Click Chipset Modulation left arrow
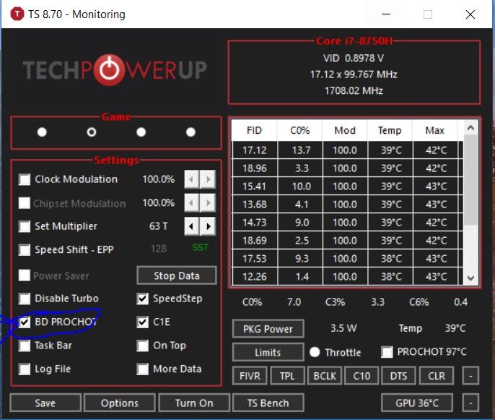Screen dimensions: 495x420 tap(192, 202)
